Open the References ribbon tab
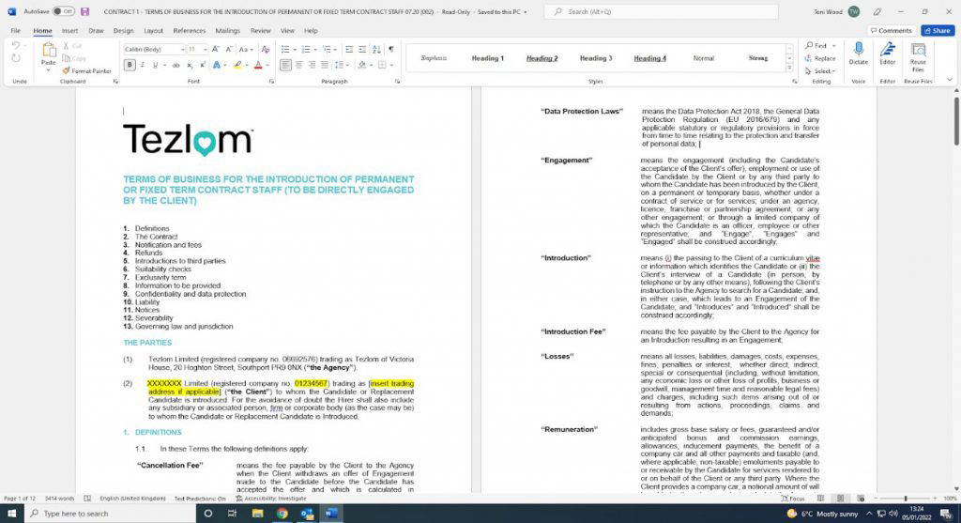The width and height of the screenshot is (961, 523). (189, 30)
